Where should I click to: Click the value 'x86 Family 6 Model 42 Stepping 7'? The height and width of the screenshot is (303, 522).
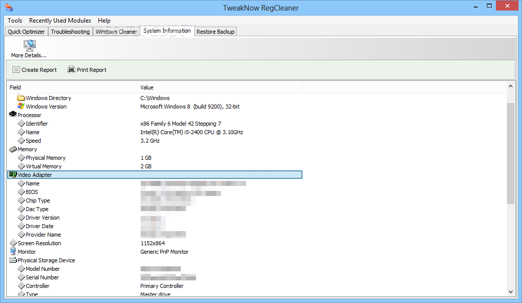180,124
